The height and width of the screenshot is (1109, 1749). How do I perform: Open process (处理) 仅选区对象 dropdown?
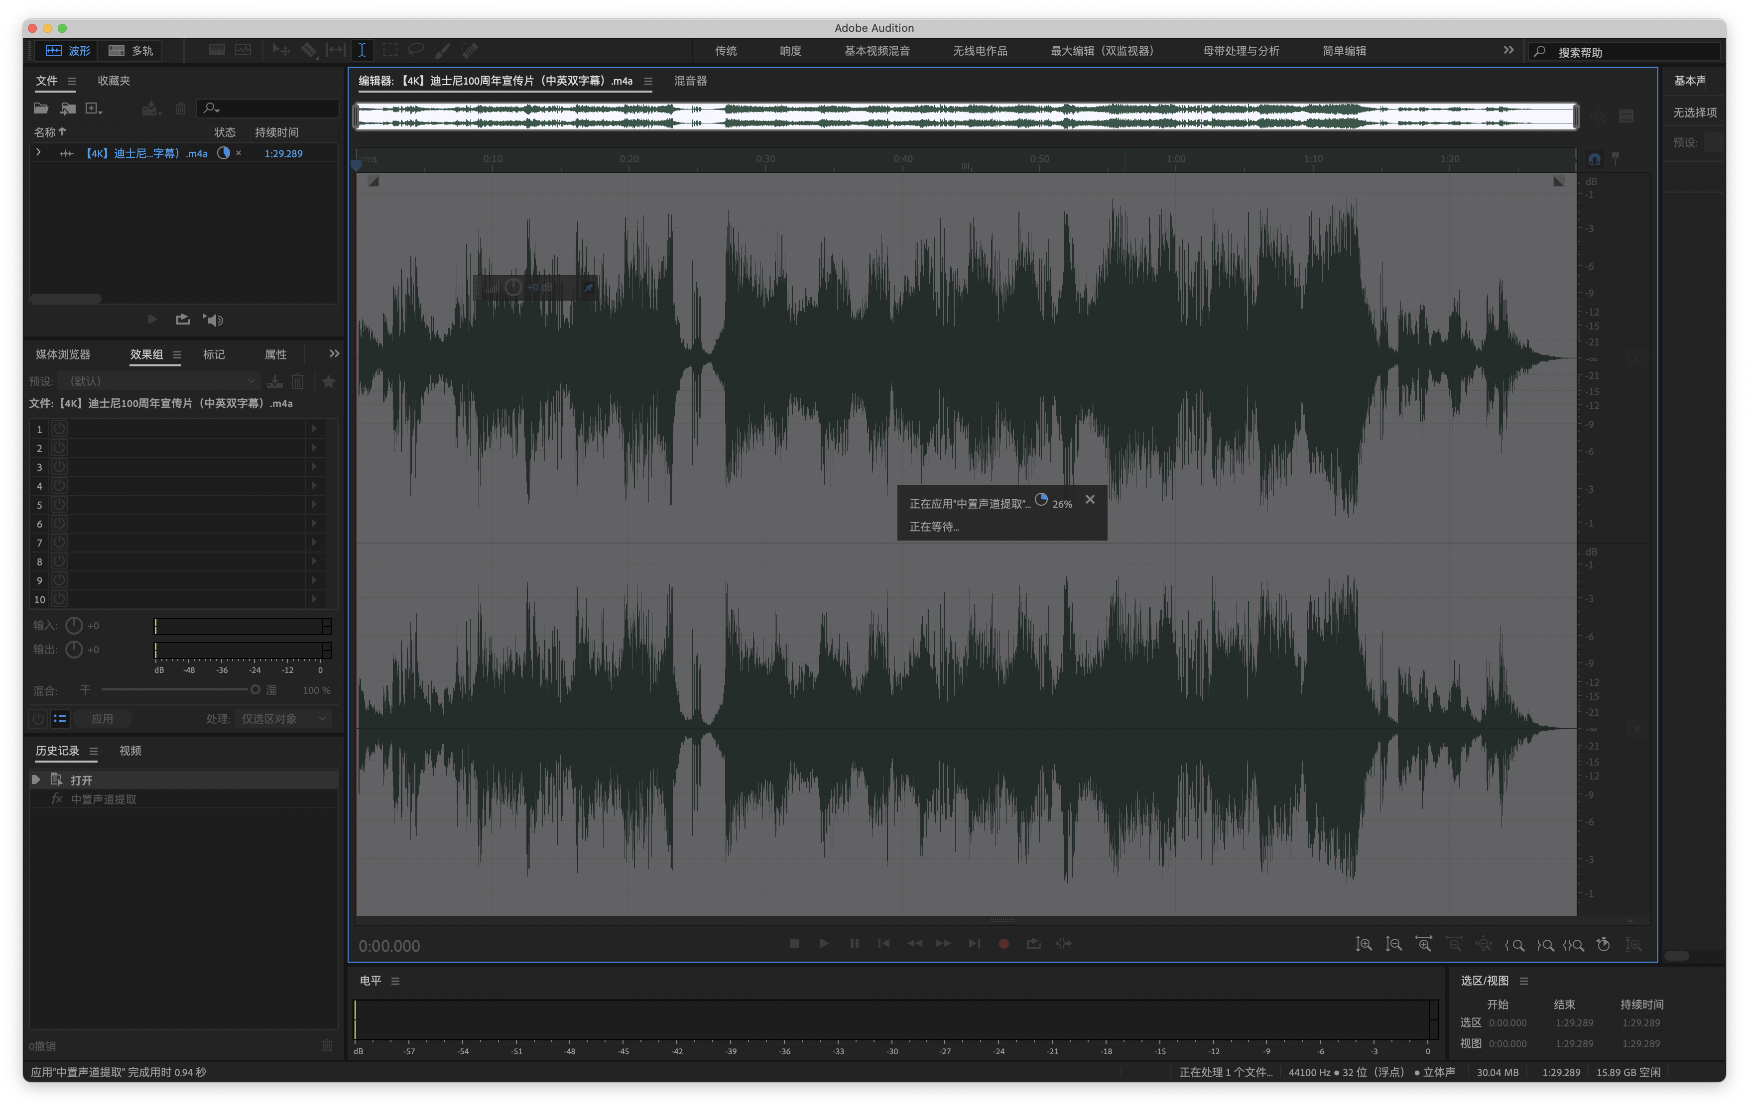point(283,719)
